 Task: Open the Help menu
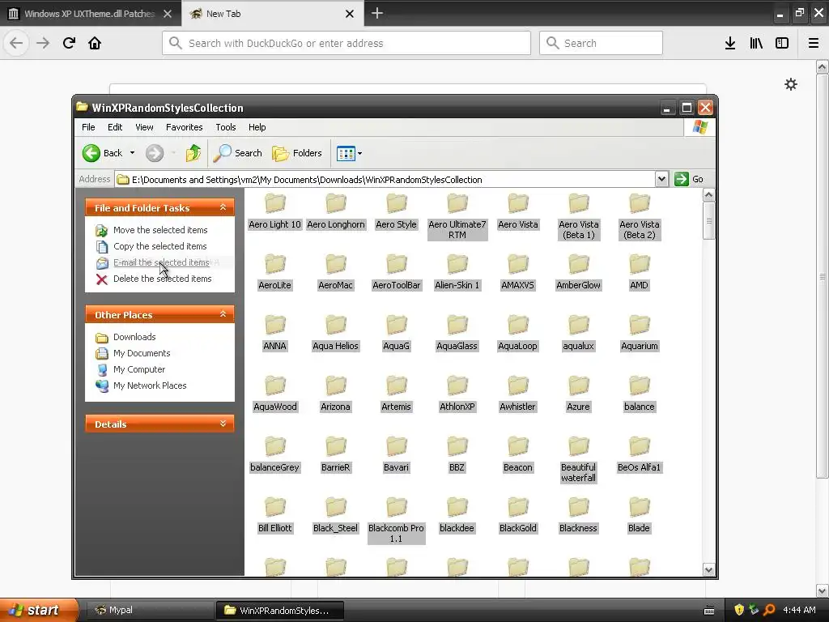click(257, 127)
